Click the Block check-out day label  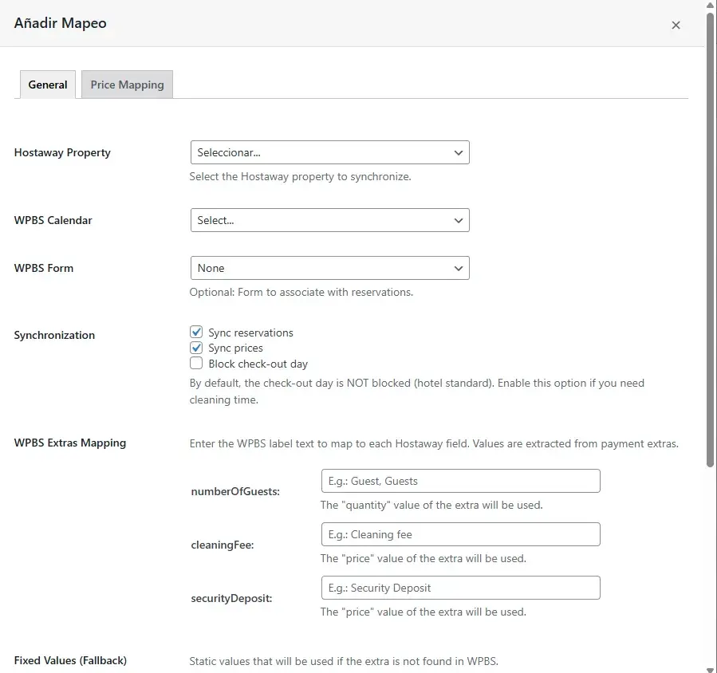point(258,364)
